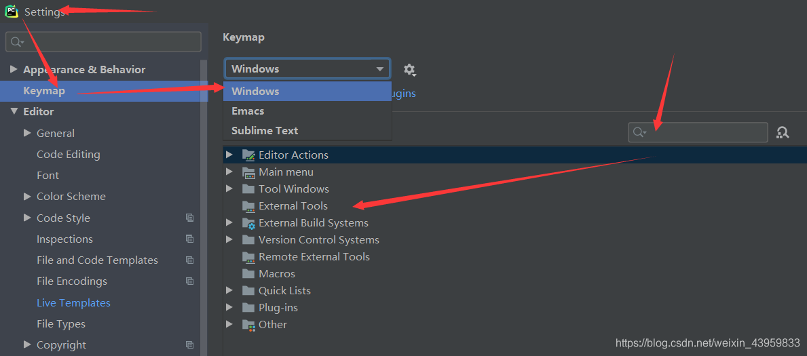Click the Quick Lists folder icon
This screenshot has width=807, height=356.
click(248, 291)
